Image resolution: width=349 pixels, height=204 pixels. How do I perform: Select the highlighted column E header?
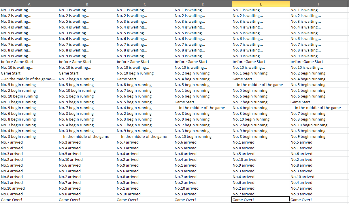(261, 4)
